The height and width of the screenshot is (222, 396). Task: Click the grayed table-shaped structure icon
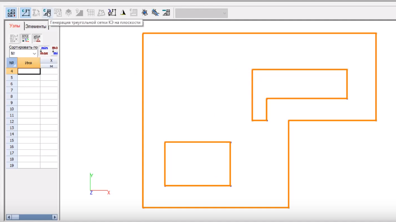tap(68, 13)
